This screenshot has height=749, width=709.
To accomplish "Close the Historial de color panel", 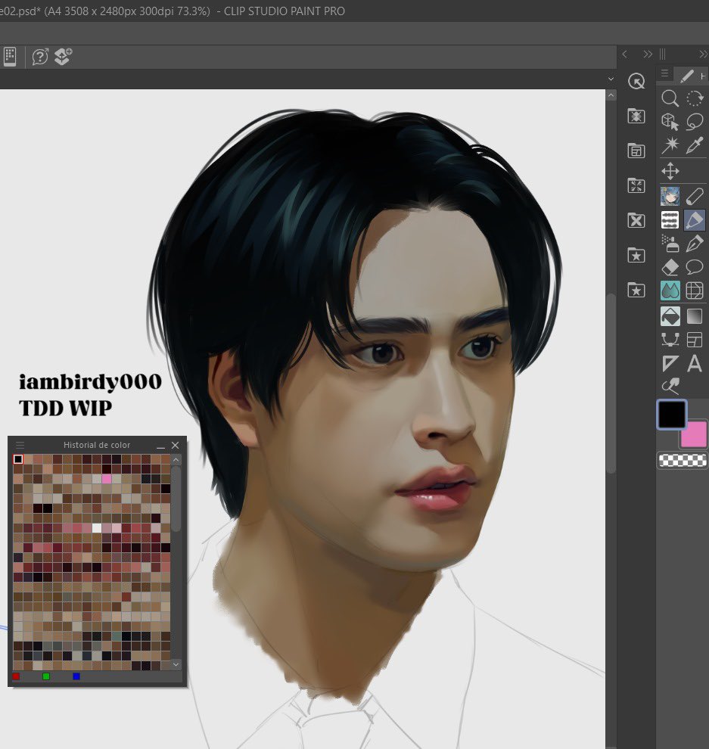I will (x=176, y=445).
